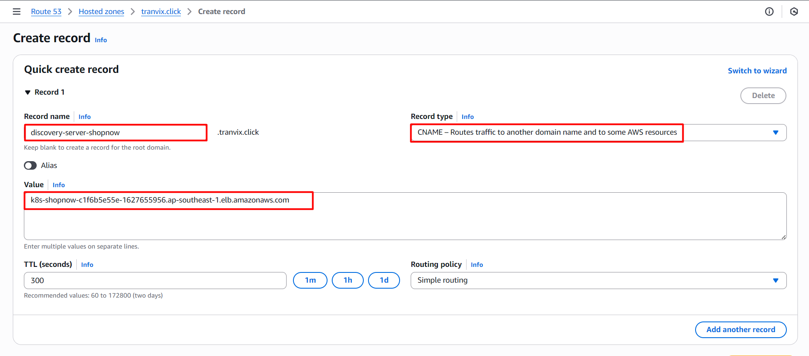Image resolution: width=809 pixels, height=356 pixels.
Task: Click the TTL seconds input field
Action: 155,281
